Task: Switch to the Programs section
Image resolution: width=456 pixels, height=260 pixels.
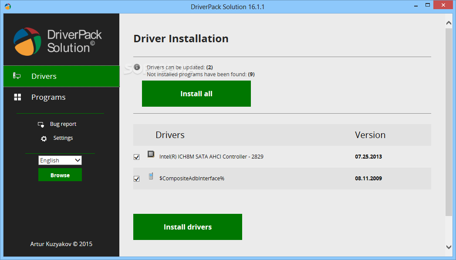Action: click(x=61, y=97)
